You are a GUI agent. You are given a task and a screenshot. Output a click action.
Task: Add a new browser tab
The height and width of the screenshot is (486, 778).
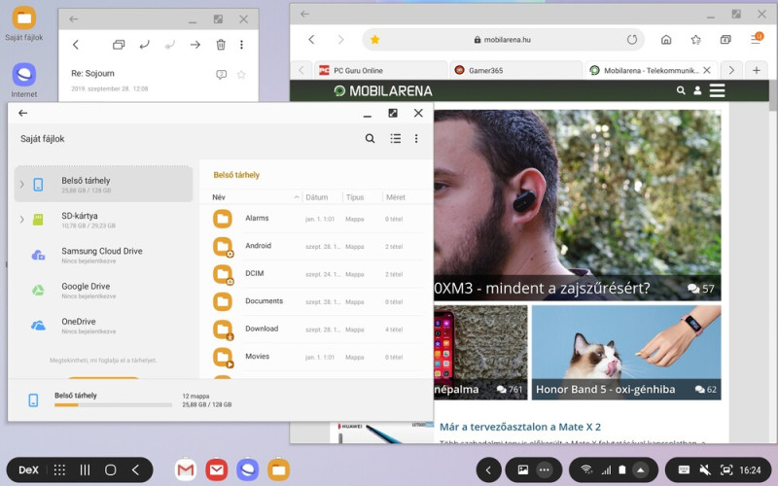757,70
